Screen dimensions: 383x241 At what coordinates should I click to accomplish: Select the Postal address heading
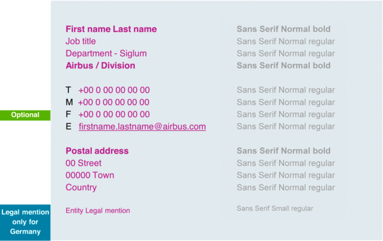[x=97, y=151]
